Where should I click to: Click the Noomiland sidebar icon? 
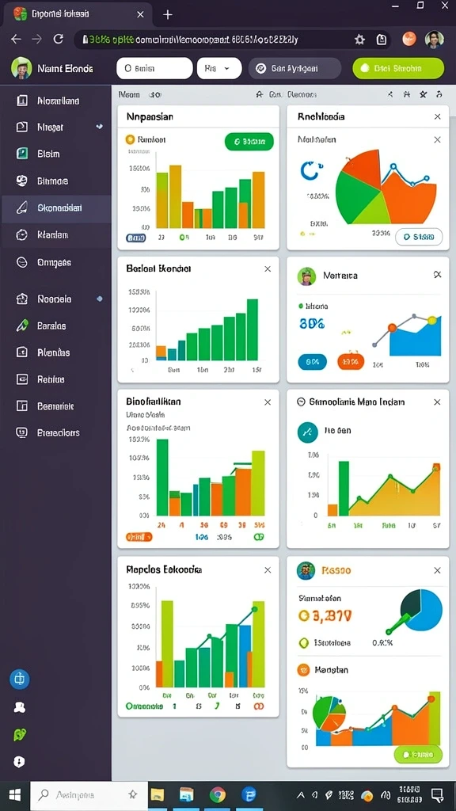(x=21, y=101)
